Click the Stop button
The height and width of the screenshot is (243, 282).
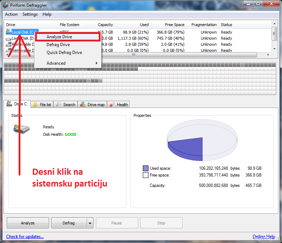pyautogui.click(x=161, y=223)
